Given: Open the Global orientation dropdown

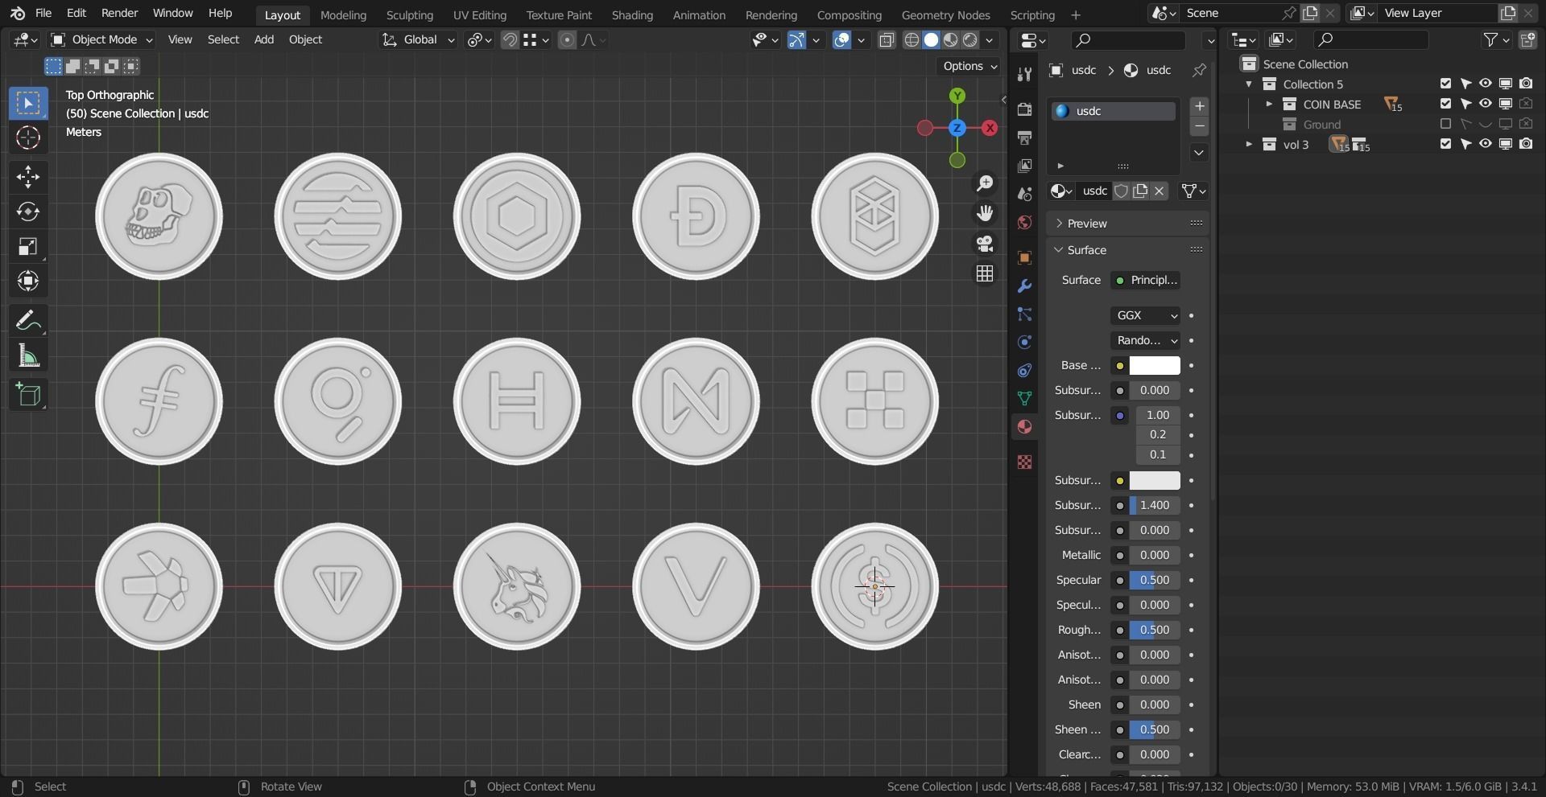Looking at the screenshot, I should [x=418, y=39].
